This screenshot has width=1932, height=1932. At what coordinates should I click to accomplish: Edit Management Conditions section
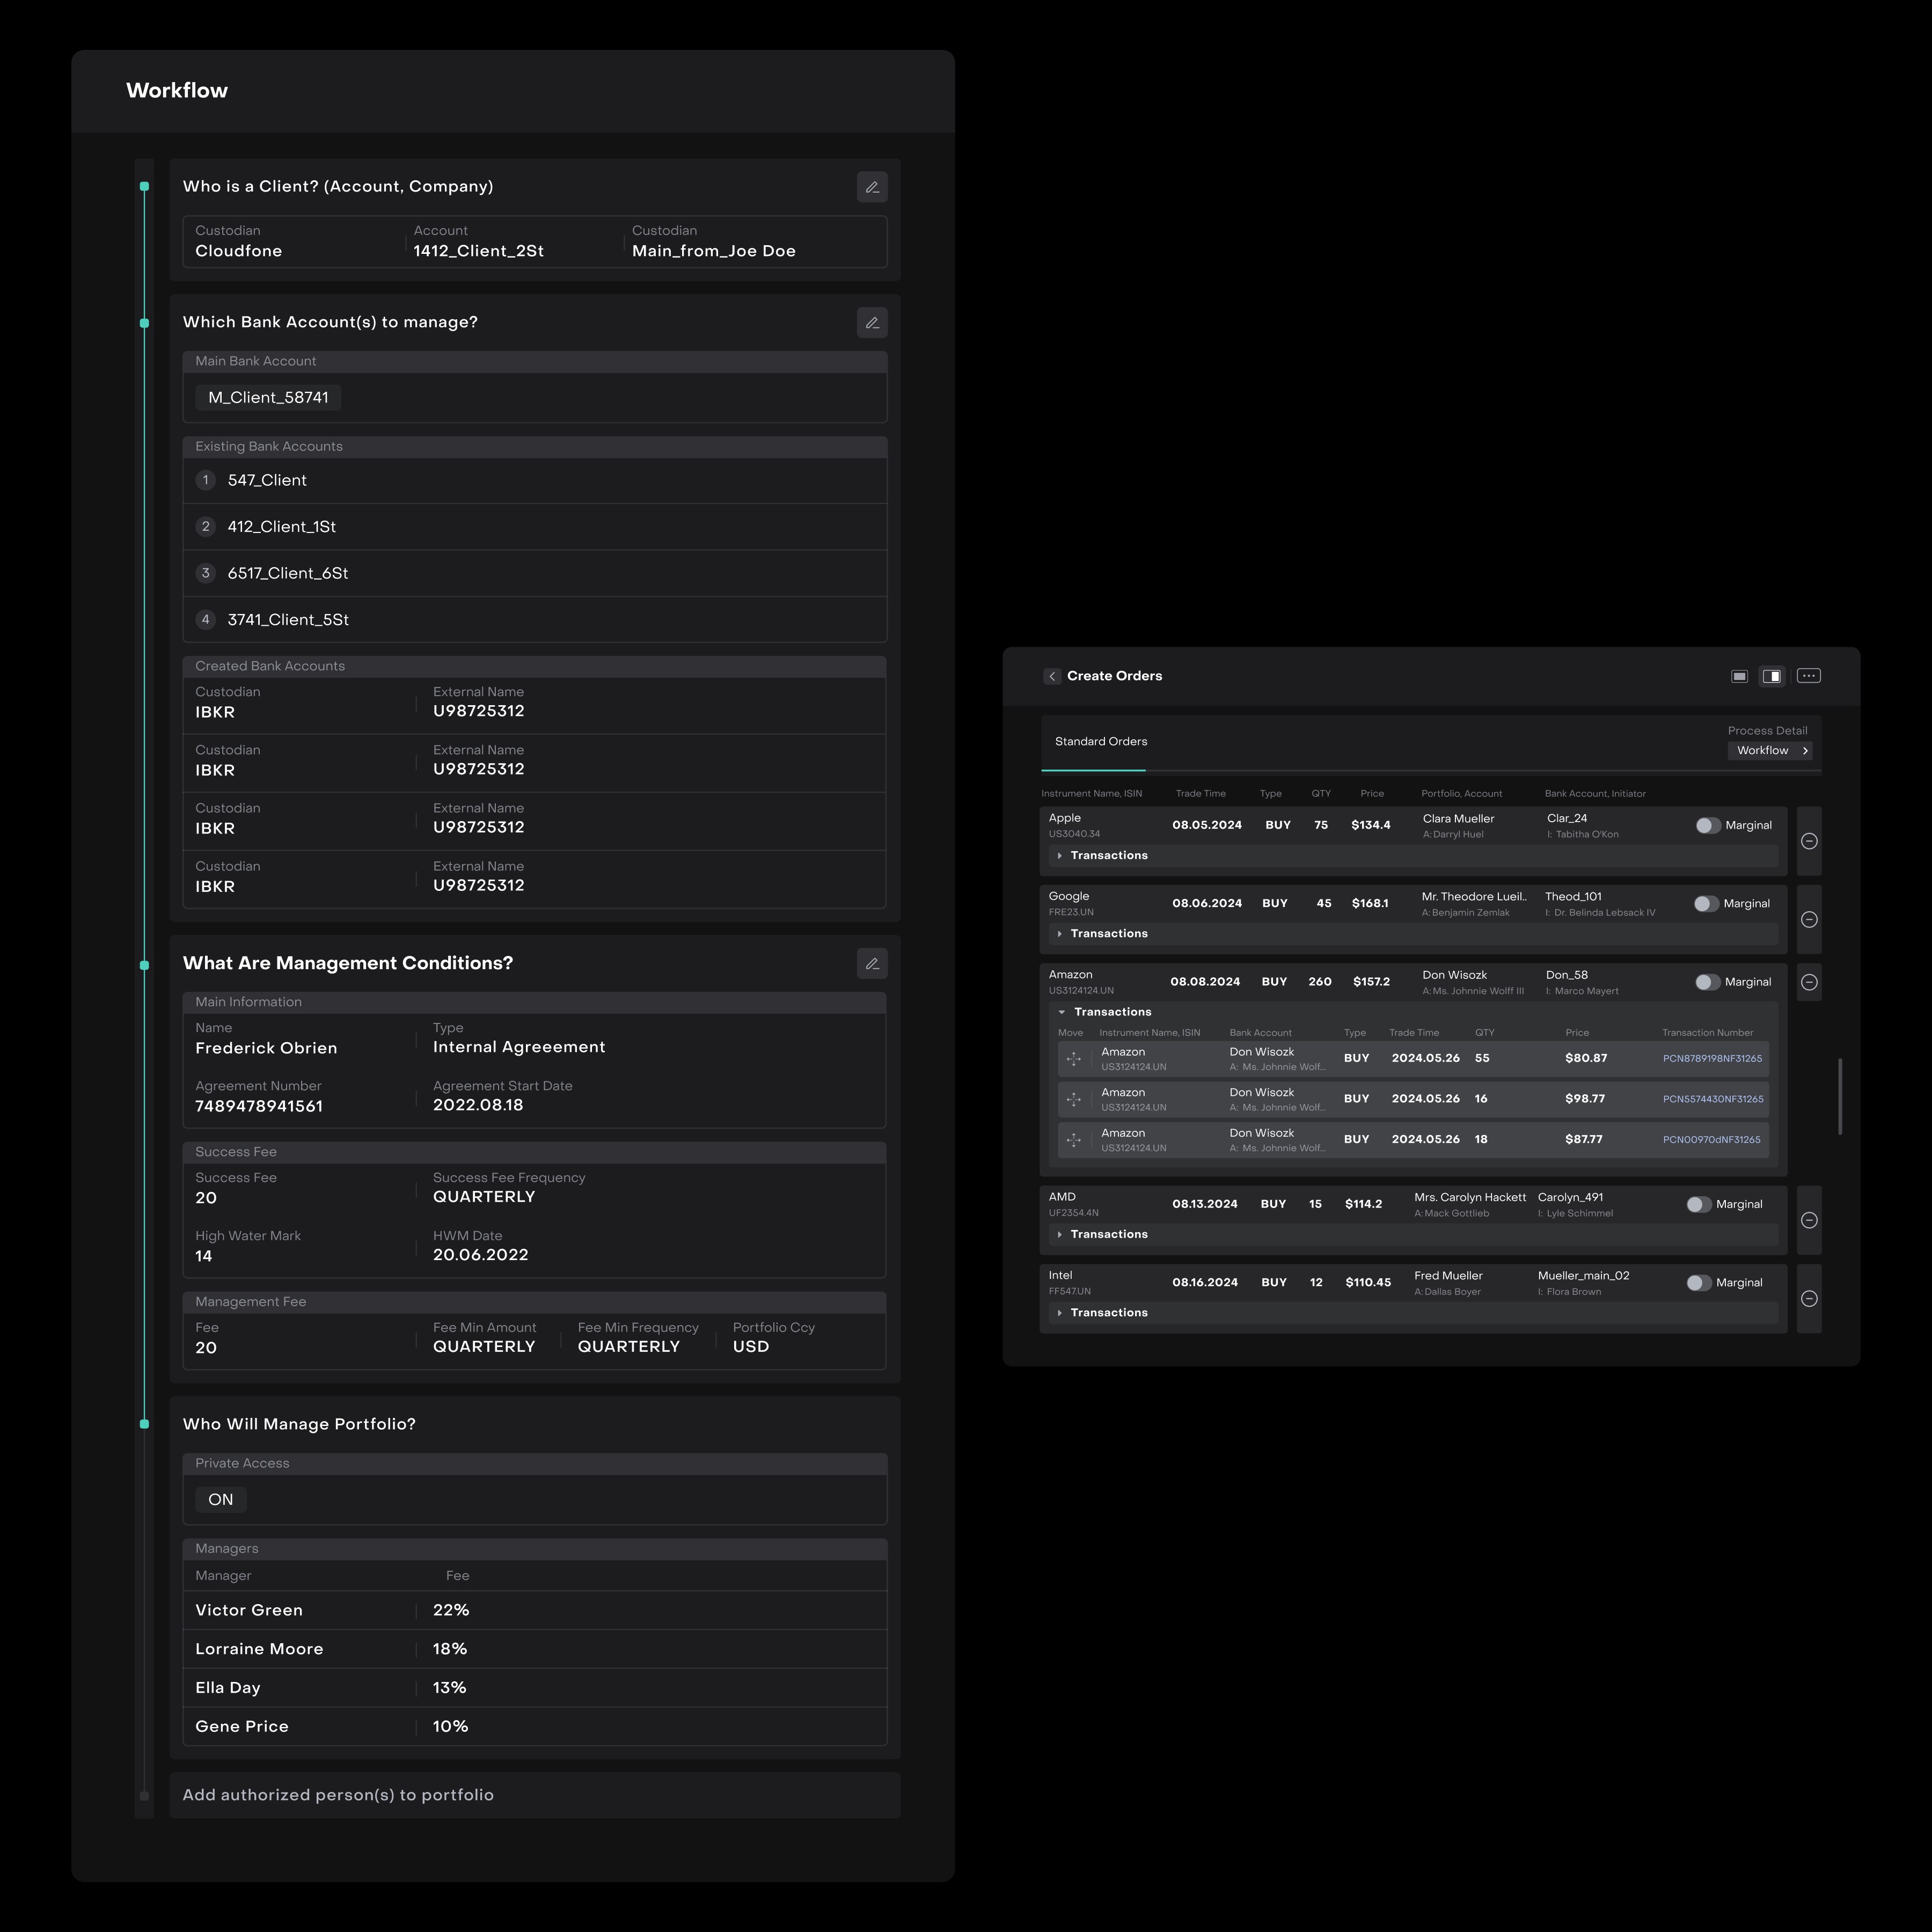872,963
